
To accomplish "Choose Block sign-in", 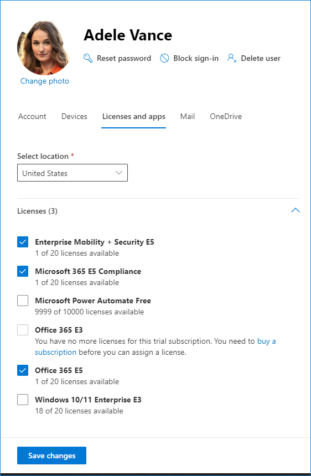I will [196, 58].
